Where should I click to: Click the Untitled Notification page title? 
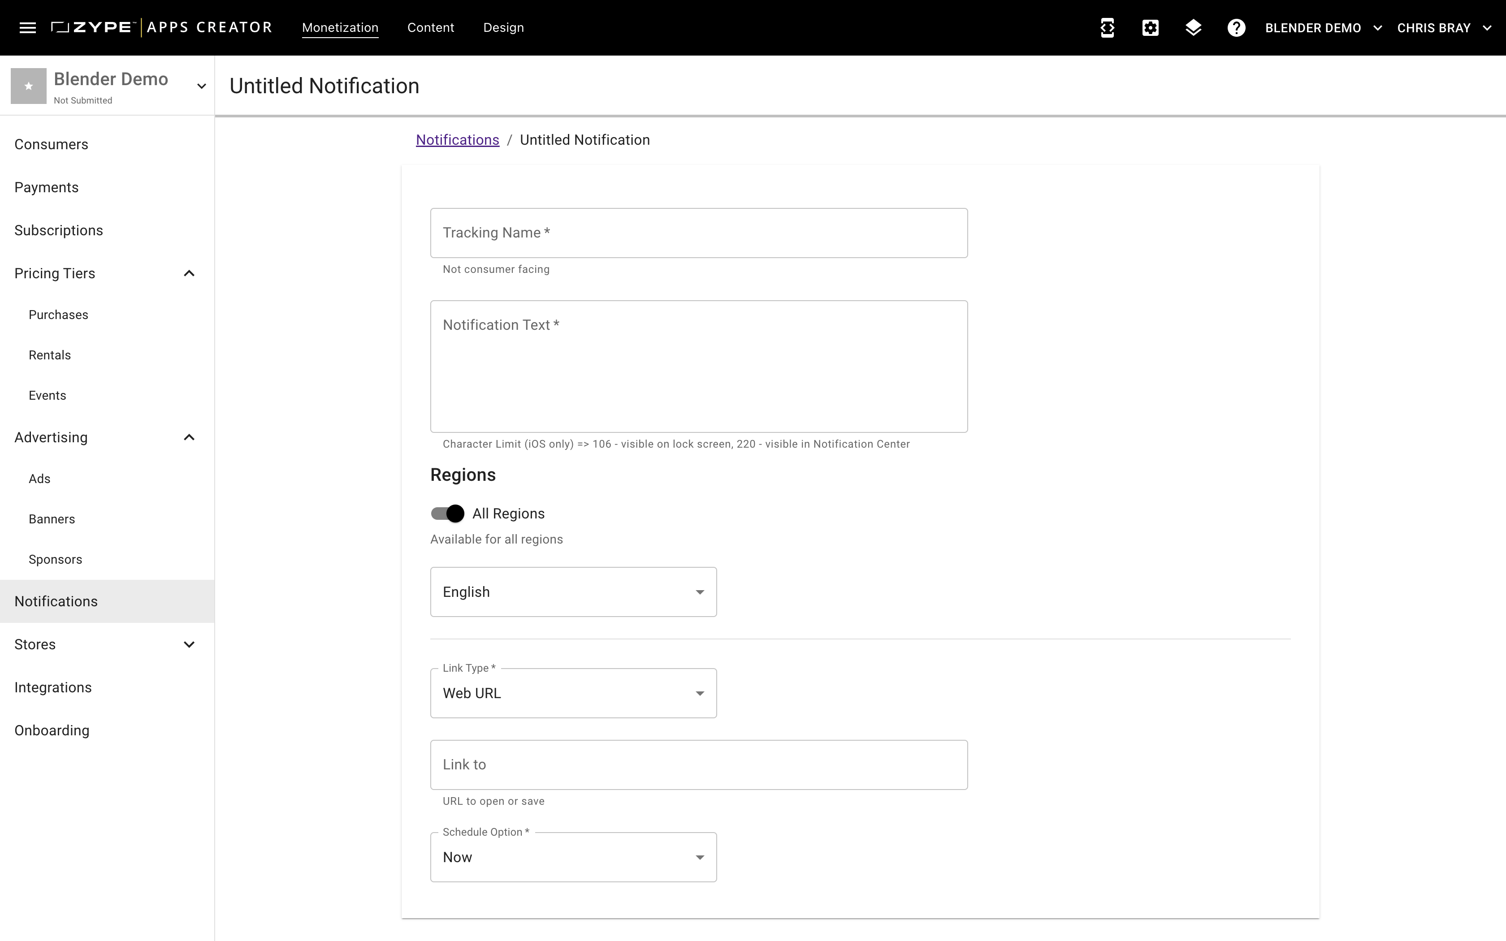324,86
